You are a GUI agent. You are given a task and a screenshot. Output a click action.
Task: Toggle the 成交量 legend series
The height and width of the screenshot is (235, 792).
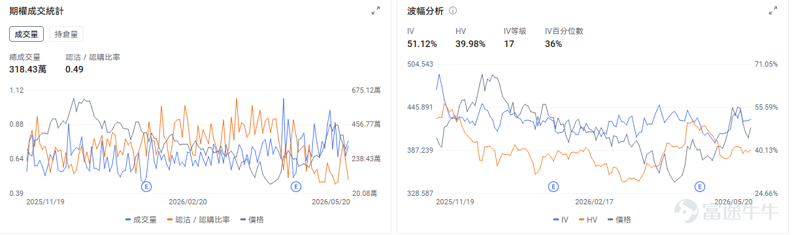[x=140, y=220]
